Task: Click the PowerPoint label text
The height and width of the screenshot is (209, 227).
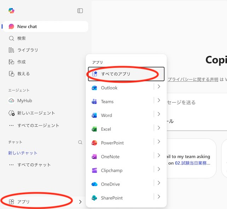Action: pos(112,143)
